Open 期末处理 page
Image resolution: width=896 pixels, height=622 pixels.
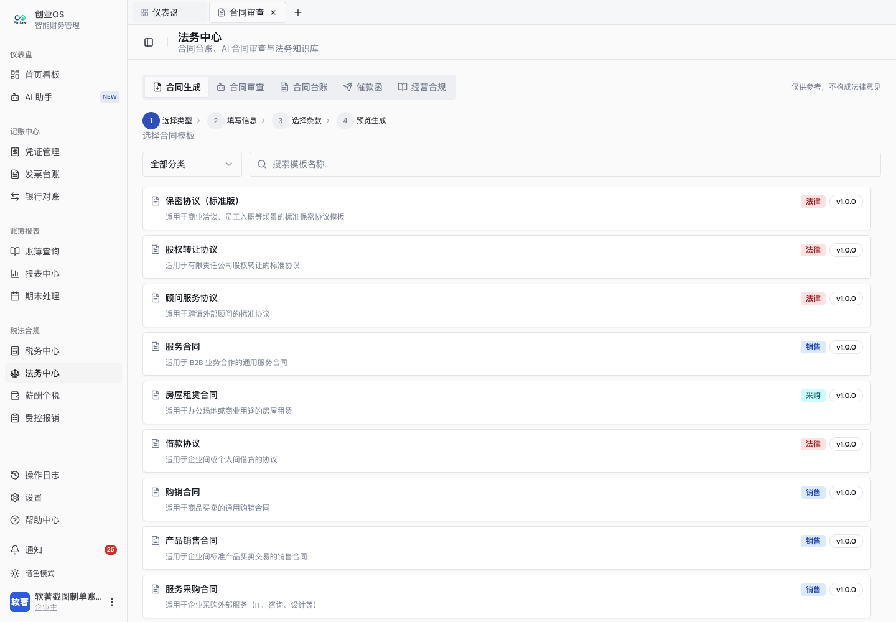pyautogui.click(x=63, y=296)
